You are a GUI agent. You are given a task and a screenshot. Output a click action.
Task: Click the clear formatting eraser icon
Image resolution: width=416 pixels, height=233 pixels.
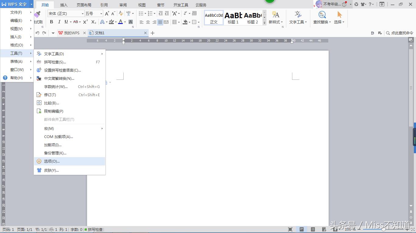click(121, 13)
